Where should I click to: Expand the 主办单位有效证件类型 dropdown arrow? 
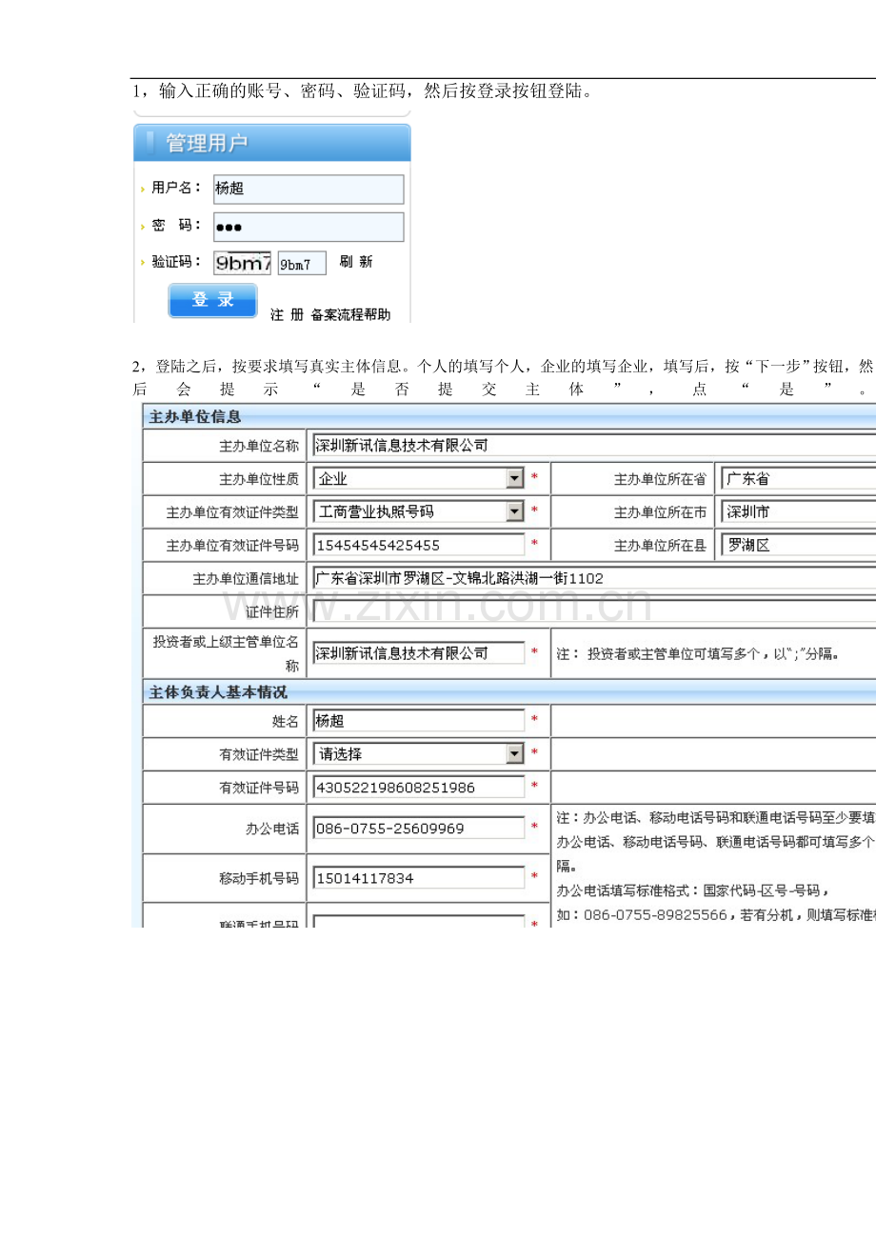pyautogui.click(x=514, y=512)
